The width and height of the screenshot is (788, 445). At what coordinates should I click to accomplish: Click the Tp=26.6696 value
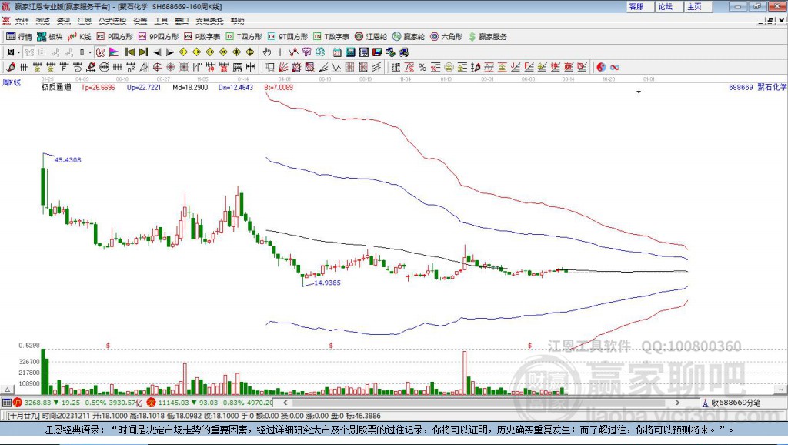(x=98, y=87)
